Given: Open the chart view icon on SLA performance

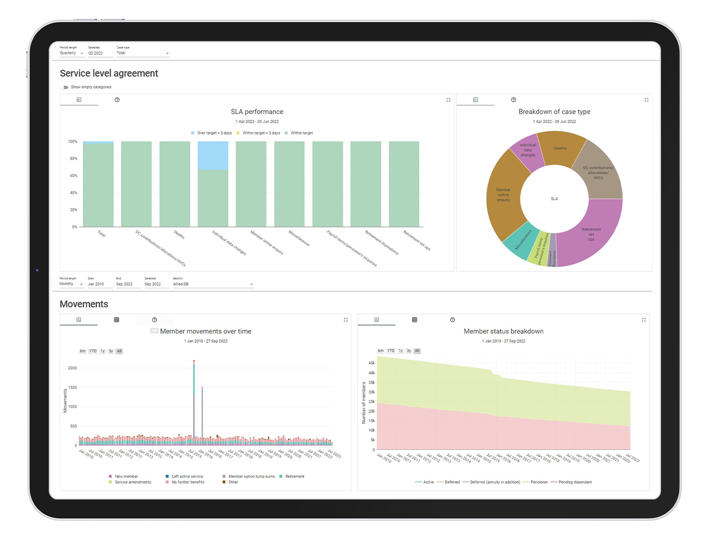Looking at the screenshot, I should coord(78,100).
